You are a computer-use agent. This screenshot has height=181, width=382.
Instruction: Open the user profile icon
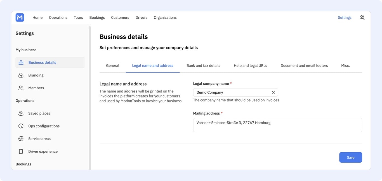click(362, 18)
